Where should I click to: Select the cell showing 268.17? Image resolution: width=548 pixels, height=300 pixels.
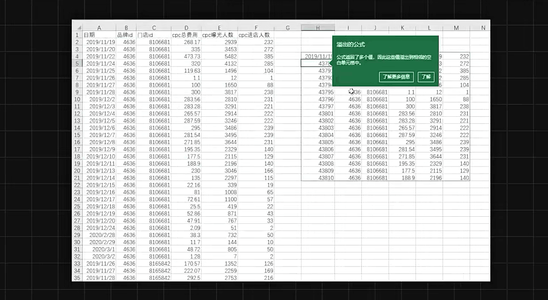186,42
